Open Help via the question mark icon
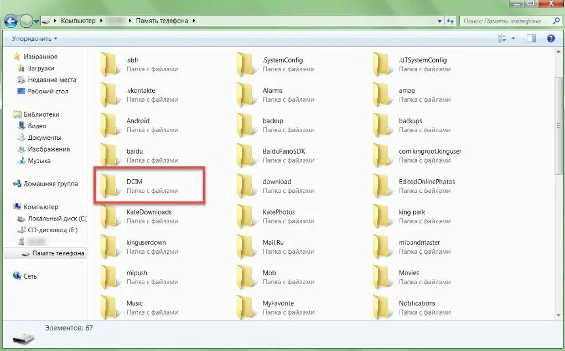Image resolution: width=565 pixels, height=351 pixels. [x=551, y=38]
